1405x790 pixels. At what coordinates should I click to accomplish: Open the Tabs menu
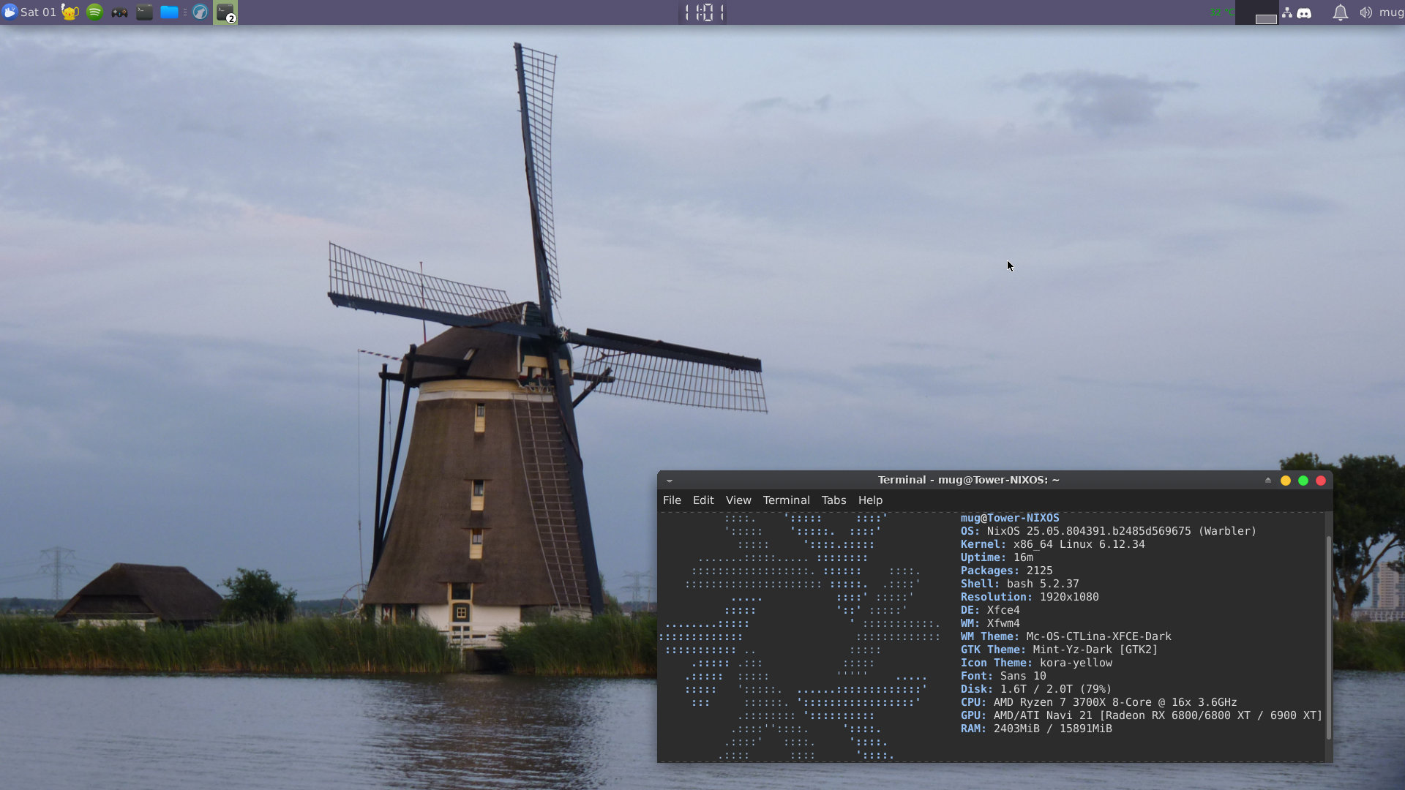[x=833, y=500]
